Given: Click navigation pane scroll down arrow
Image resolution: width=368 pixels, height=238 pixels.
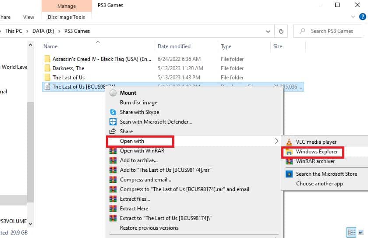Looking at the screenshot, I should [30, 224].
